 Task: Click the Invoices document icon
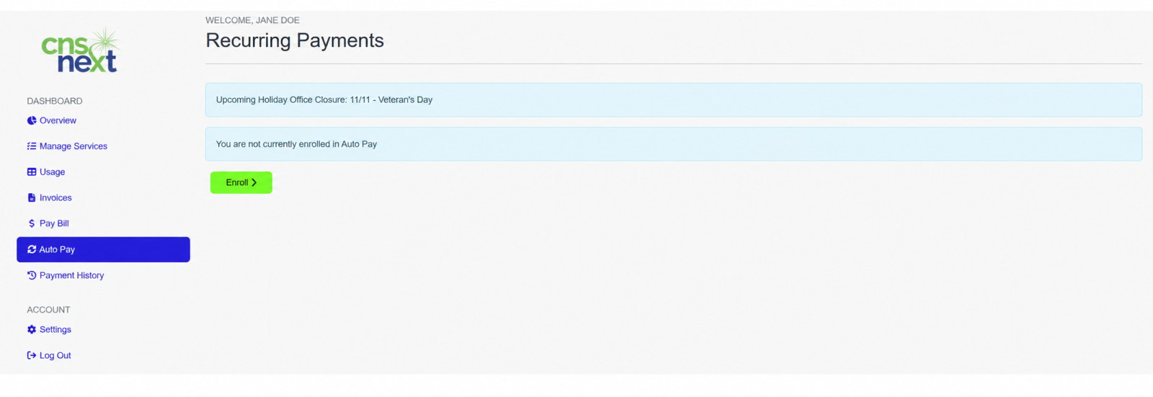pos(32,197)
